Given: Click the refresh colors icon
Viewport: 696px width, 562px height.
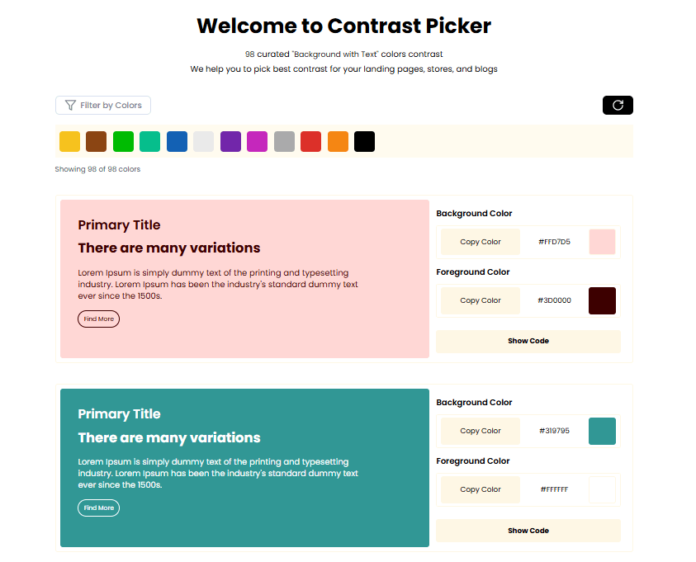Looking at the screenshot, I should click(x=617, y=105).
